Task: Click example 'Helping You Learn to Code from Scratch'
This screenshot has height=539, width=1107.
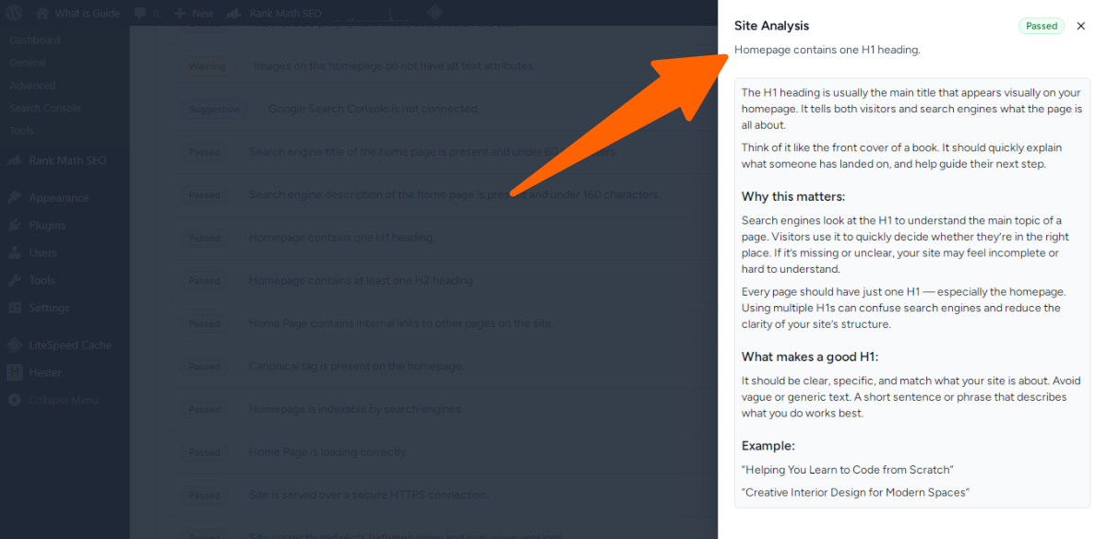Action: (848, 470)
